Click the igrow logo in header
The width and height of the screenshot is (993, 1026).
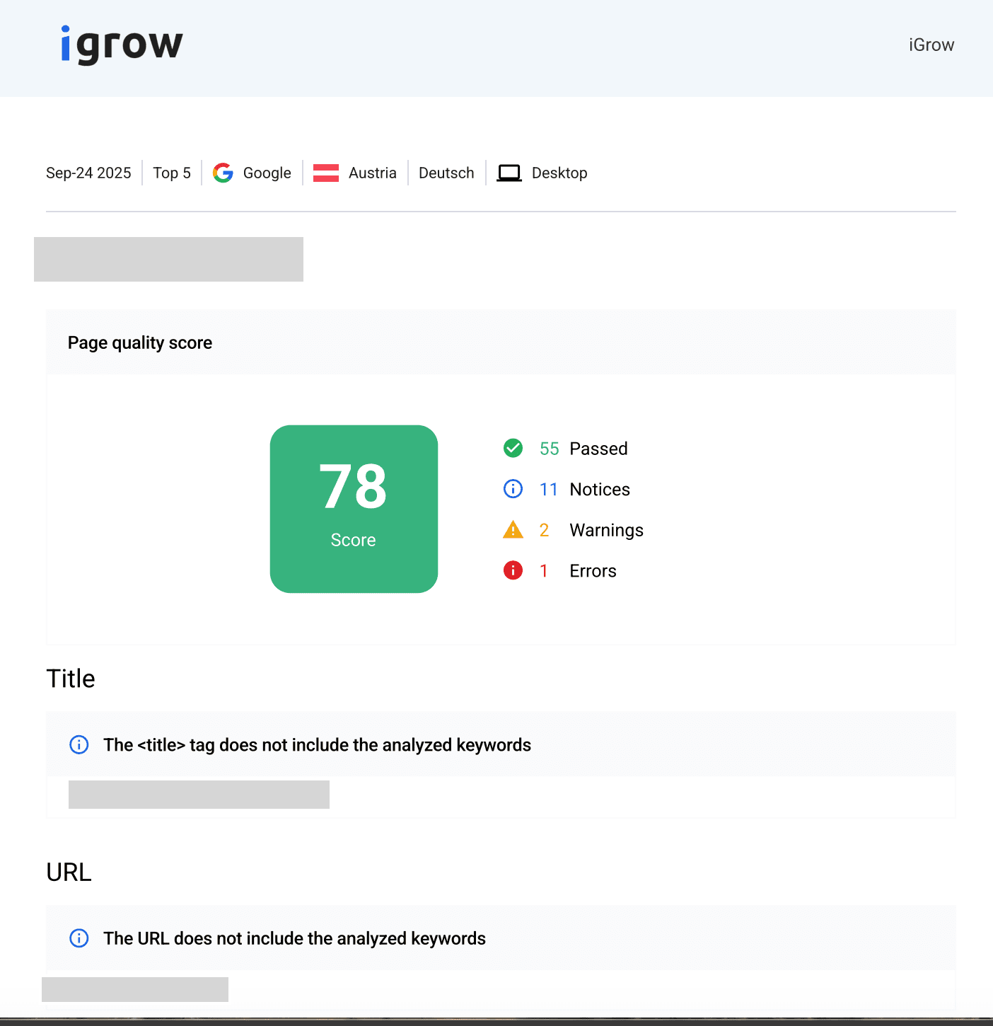(x=122, y=45)
